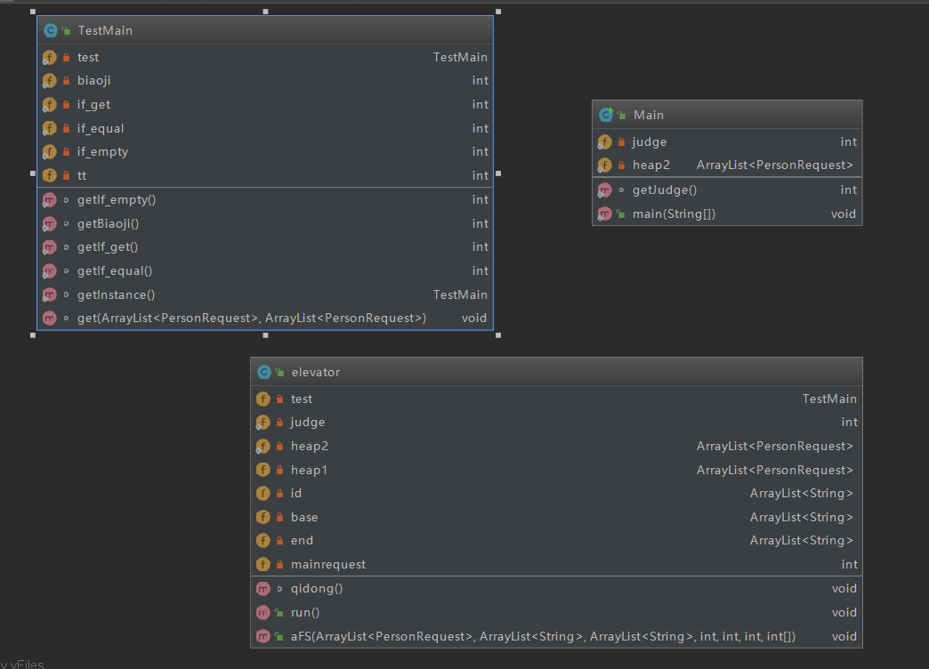Select the test field name in TestMain

tap(88, 58)
